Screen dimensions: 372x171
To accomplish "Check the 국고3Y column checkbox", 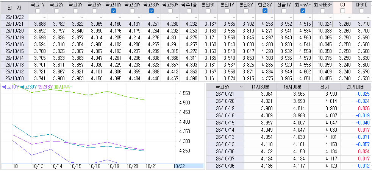I will tap(75, 11).
